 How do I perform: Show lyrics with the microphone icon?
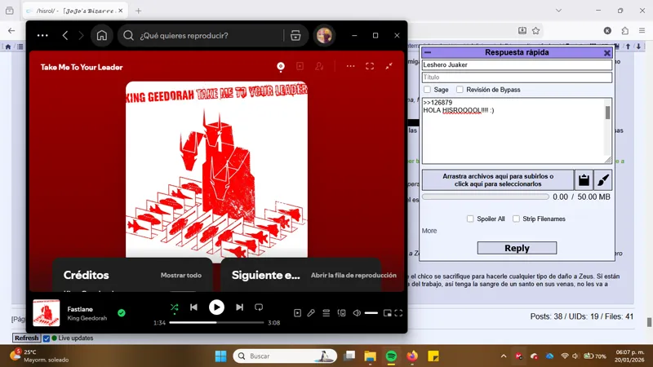[x=311, y=313]
